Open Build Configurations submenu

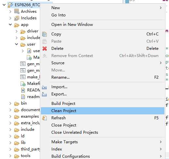coord(103,156)
